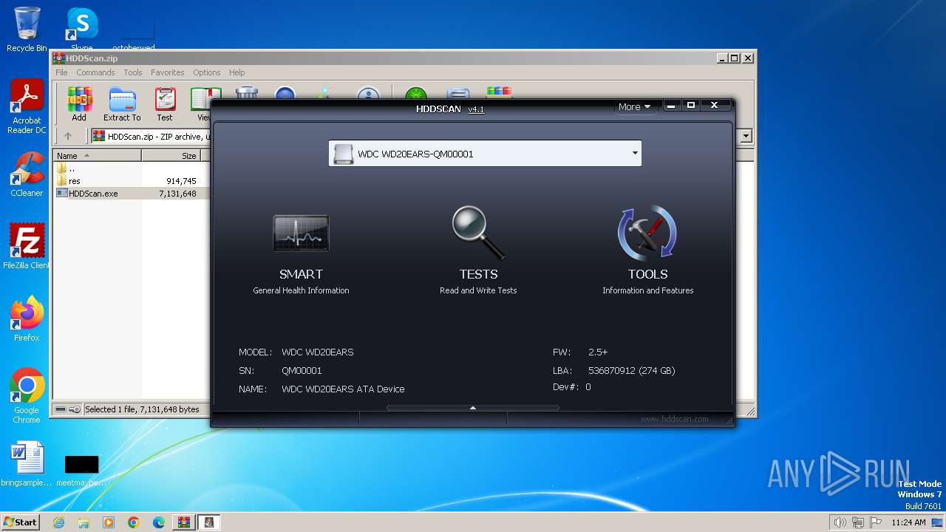946x532 pixels.
Task: Open Windows Media Player from the taskbar
Action: click(x=109, y=522)
